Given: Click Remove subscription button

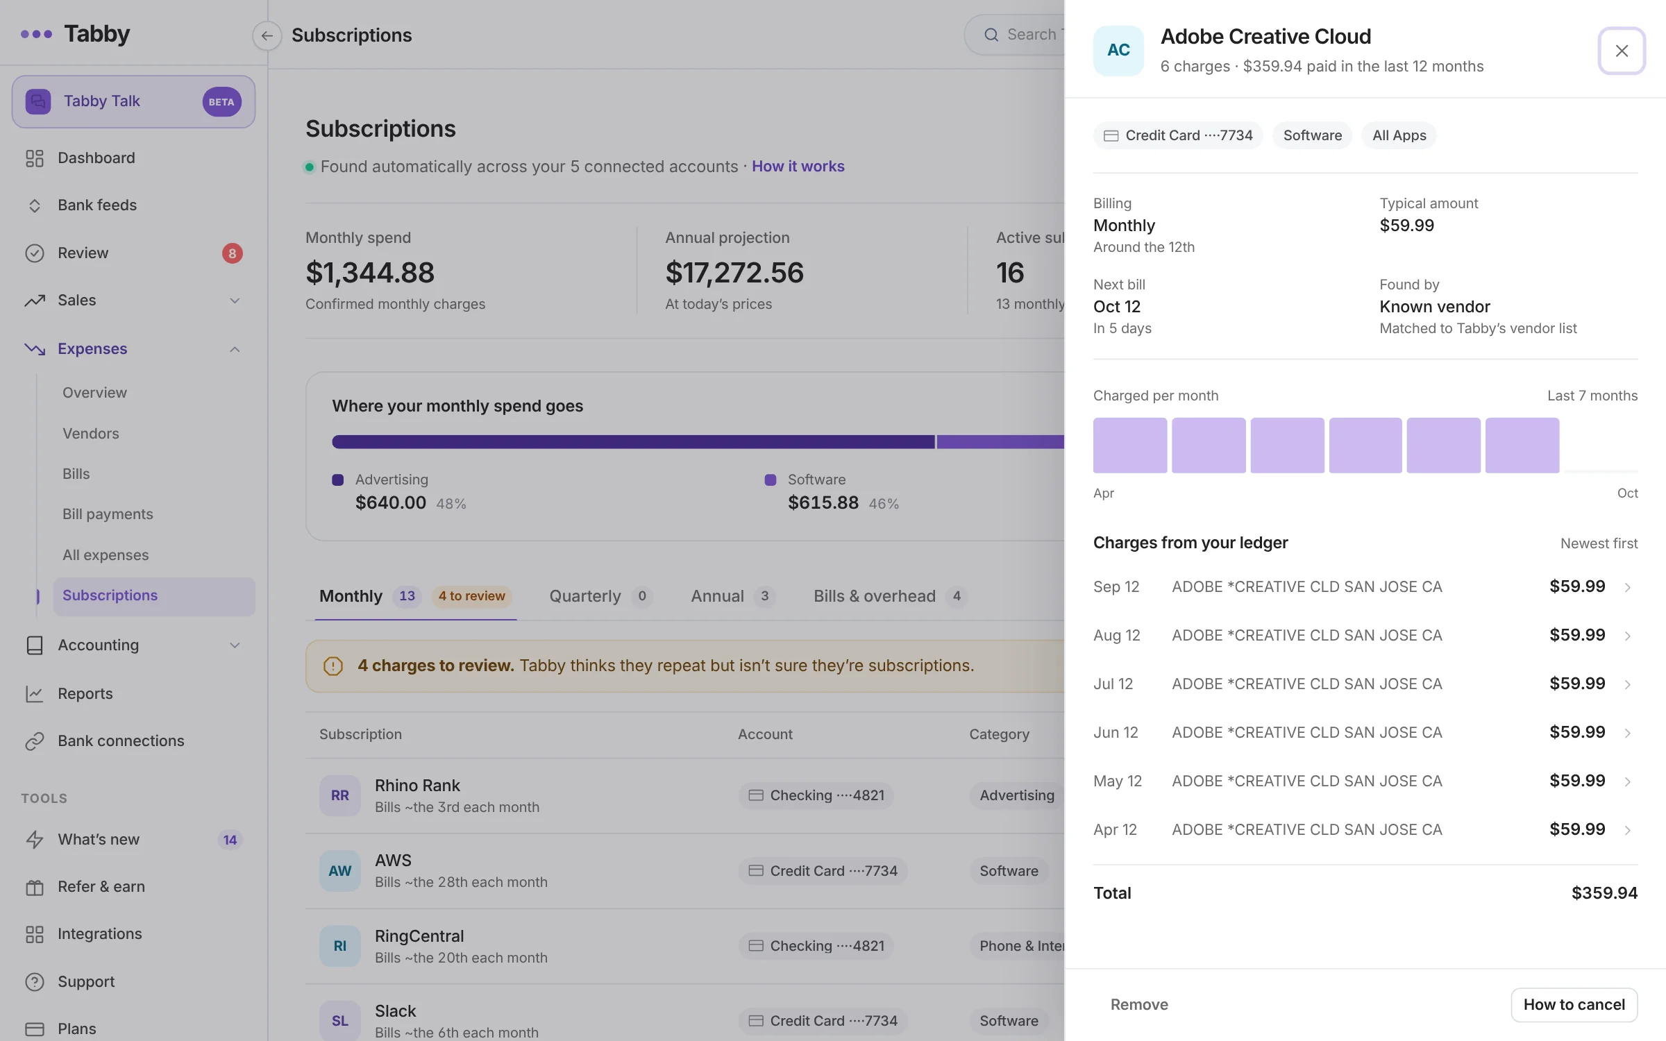Looking at the screenshot, I should pyautogui.click(x=1139, y=1005).
